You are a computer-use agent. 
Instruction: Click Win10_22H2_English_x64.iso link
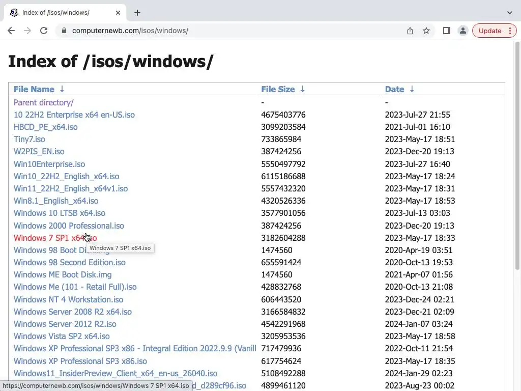click(x=66, y=177)
